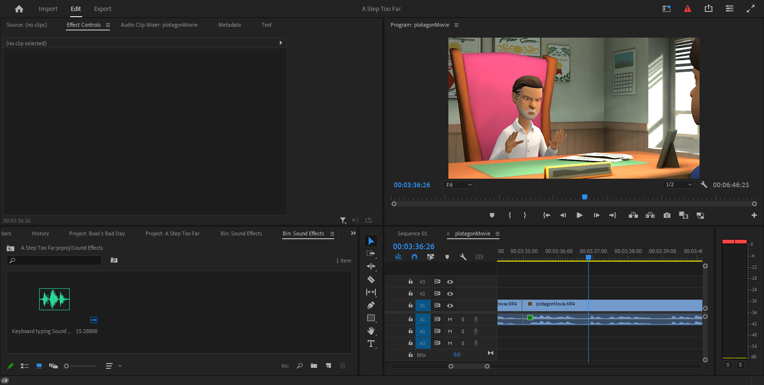Expand the hidden panel tabs chevron
This screenshot has height=385, width=764.
(x=353, y=233)
